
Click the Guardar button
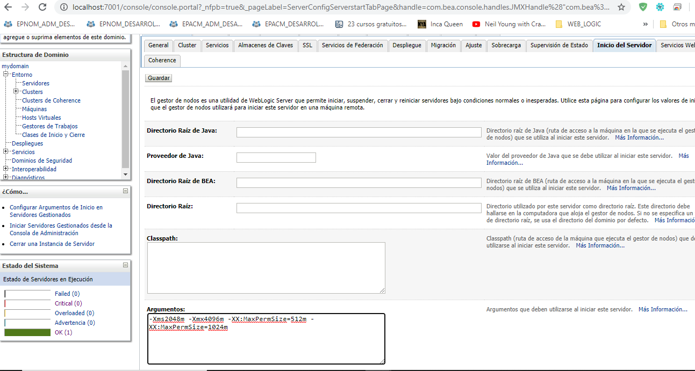158,78
